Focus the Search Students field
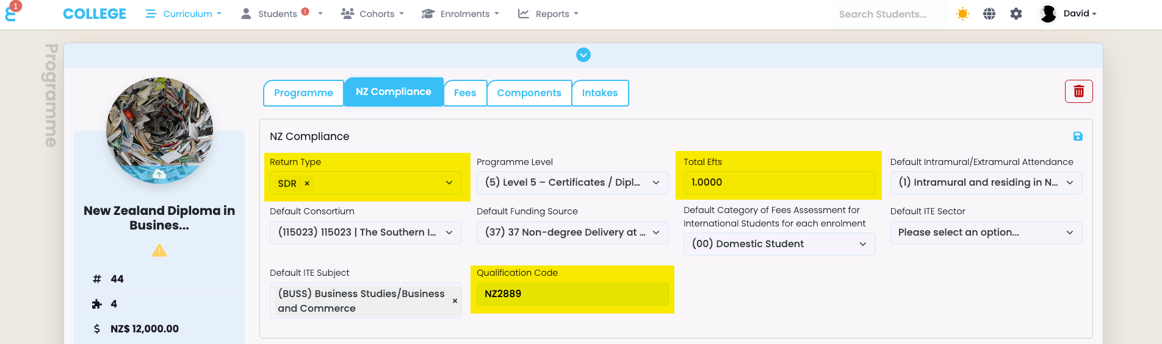 click(889, 14)
